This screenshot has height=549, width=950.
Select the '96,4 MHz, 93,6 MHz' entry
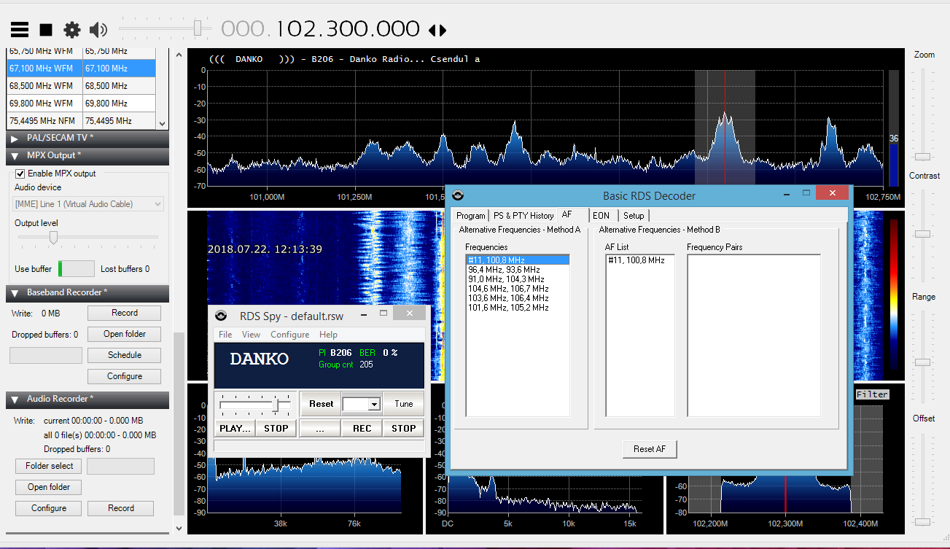coord(518,270)
